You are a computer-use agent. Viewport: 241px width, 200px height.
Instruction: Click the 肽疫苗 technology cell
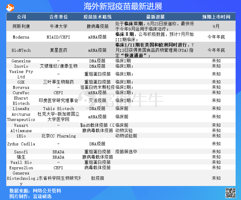pos(97,178)
